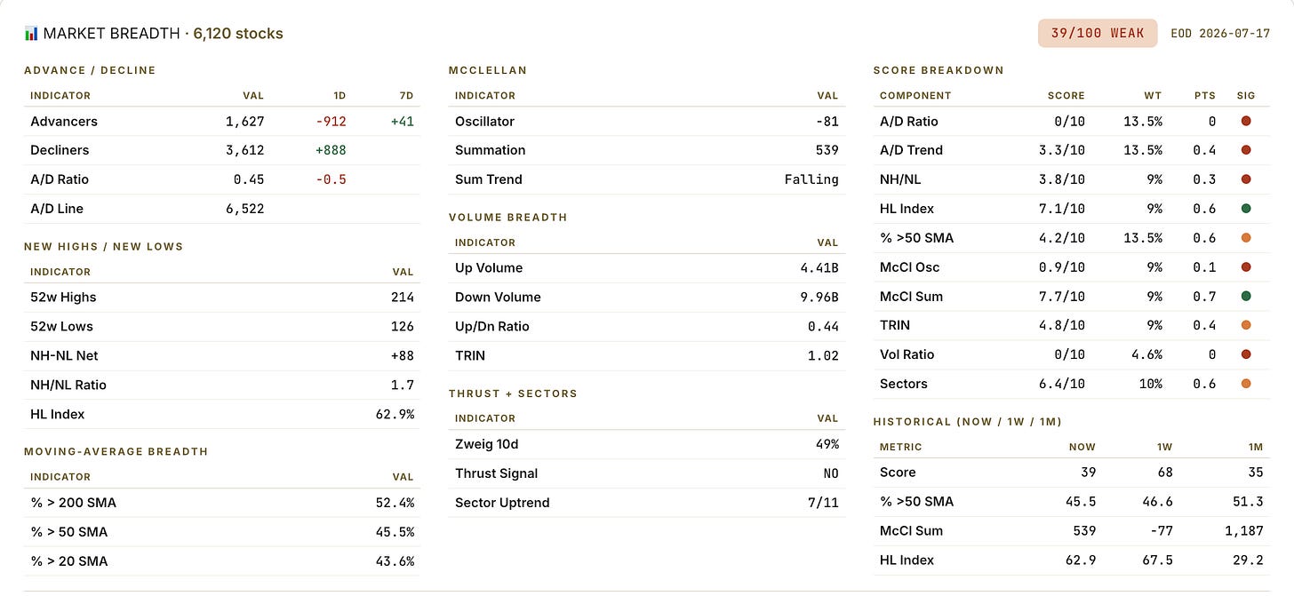Click the 1D column header

[339, 95]
